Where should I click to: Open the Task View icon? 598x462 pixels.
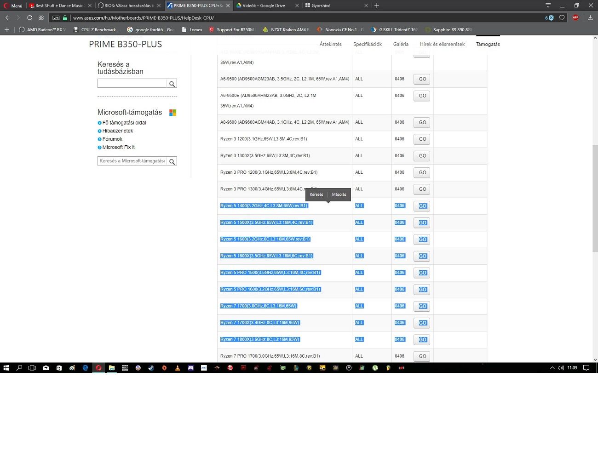tap(32, 368)
